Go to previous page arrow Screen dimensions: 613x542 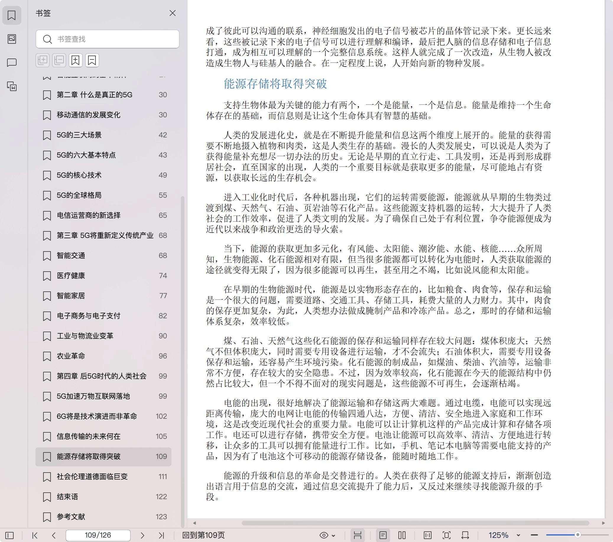pyautogui.click(x=54, y=535)
